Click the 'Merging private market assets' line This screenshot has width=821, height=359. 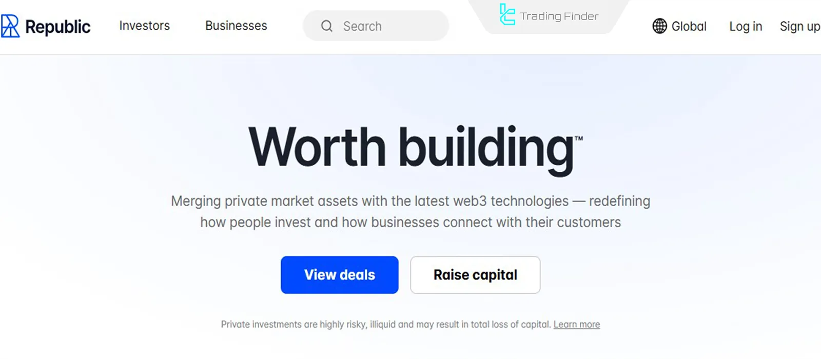tap(411, 201)
